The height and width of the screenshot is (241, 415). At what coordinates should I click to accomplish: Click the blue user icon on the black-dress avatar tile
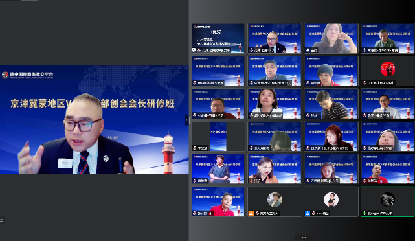[308, 213]
